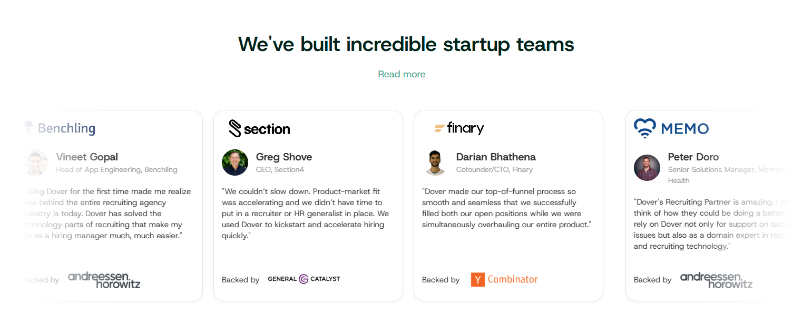The image size is (812, 335).
Task: Click the General Catalyst logo
Action: (304, 279)
